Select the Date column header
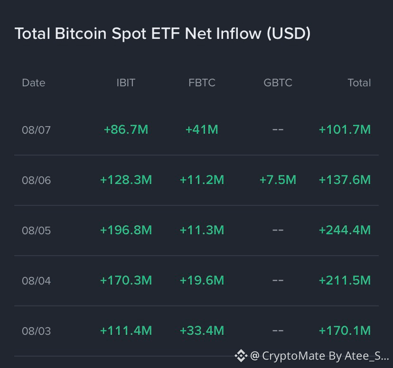Viewport: 393px width, 368px height. 34,83
